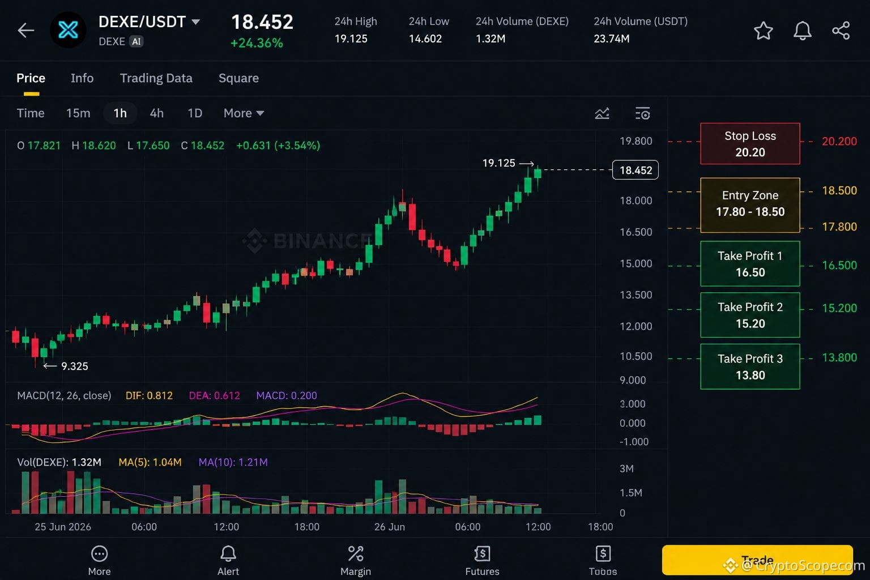The width and height of the screenshot is (870, 580).
Task: Click the Take Profit 2 box
Action: pos(750,315)
